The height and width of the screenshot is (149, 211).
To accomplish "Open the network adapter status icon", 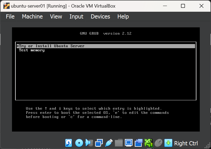I will [x=99, y=143].
